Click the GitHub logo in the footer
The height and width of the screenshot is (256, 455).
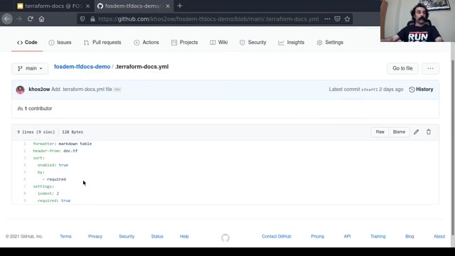(x=225, y=238)
